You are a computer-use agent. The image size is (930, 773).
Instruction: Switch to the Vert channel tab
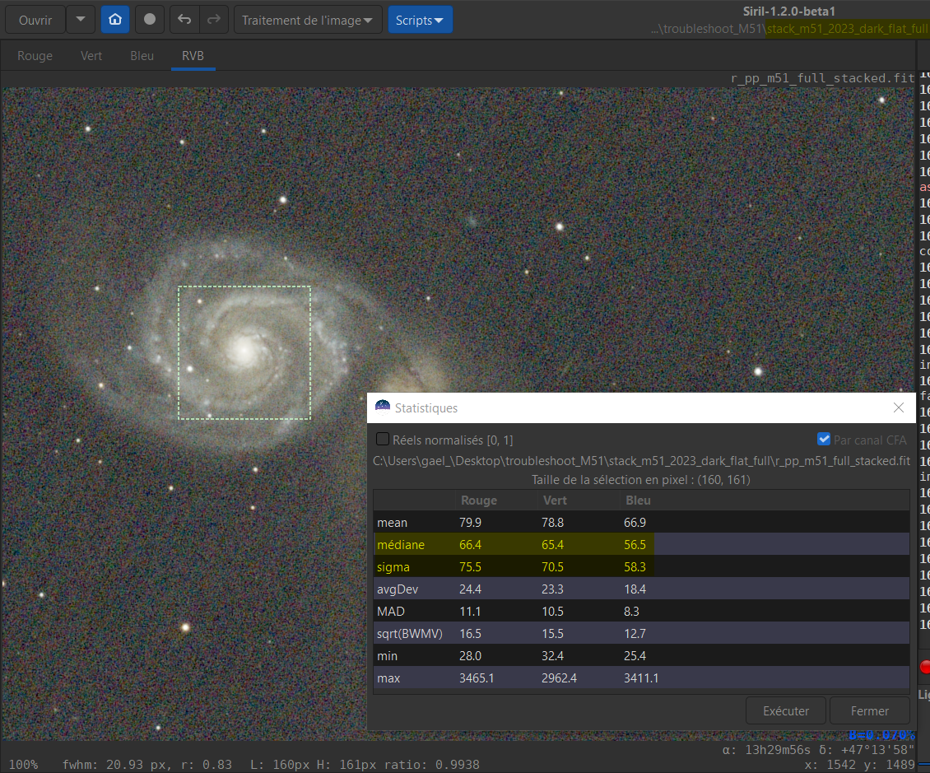tap(91, 56)
